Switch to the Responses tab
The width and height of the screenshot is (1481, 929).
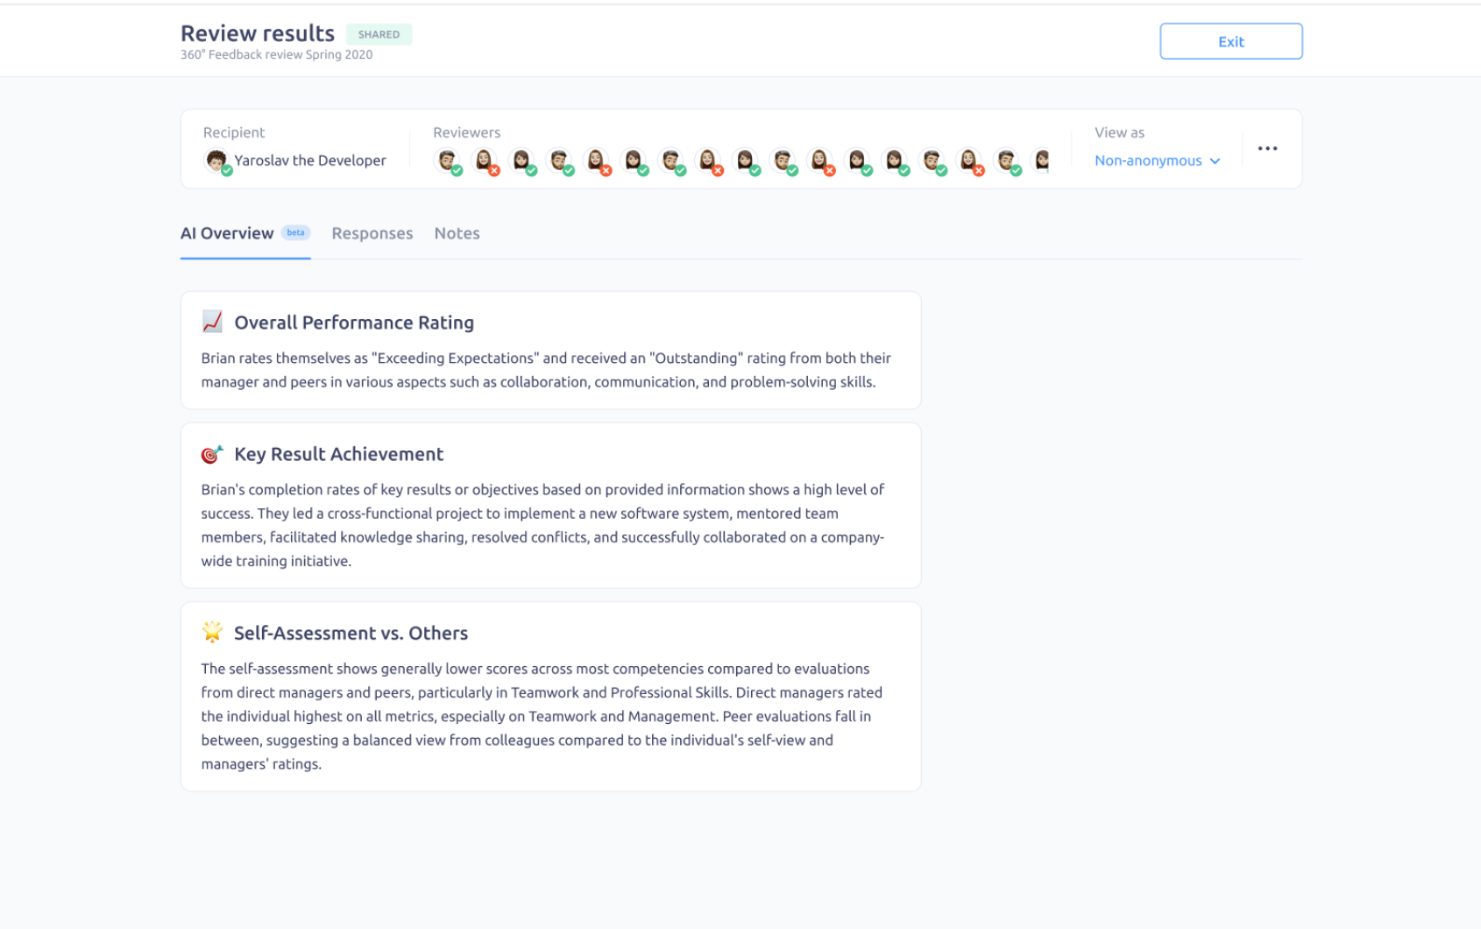pos(372,233)
